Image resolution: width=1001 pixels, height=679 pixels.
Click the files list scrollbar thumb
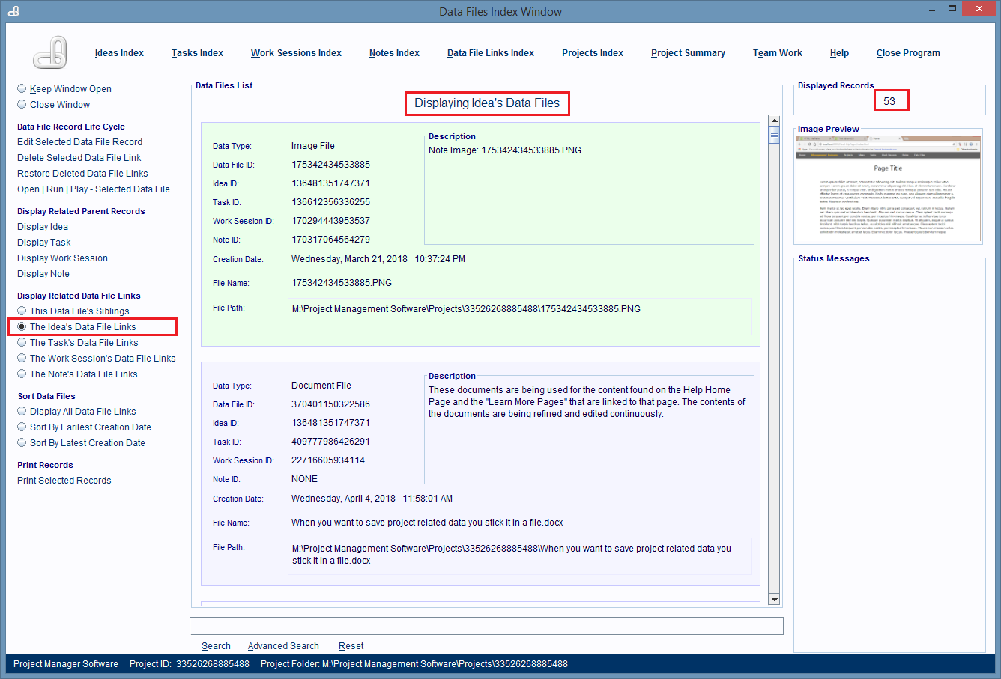click(x=775, y=135)
